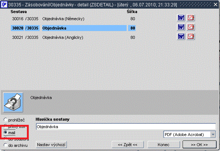Click the application logo in title bar

click(4, 4)
